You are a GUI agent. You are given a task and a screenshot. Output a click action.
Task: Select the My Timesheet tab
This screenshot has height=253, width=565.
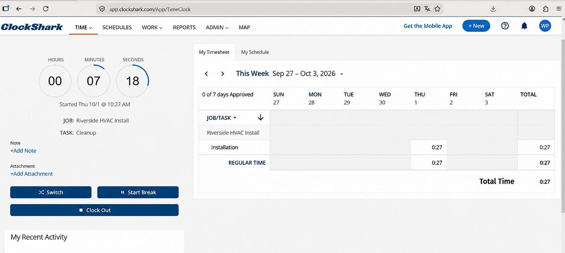214,52
